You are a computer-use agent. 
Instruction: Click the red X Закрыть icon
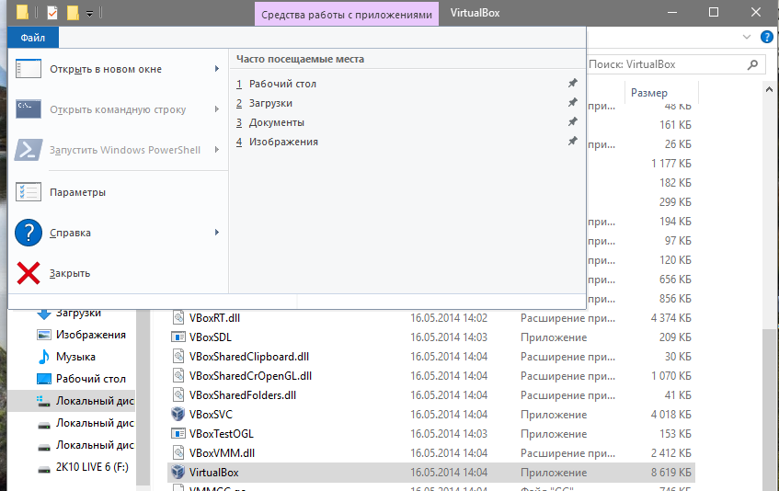(29, 273)
